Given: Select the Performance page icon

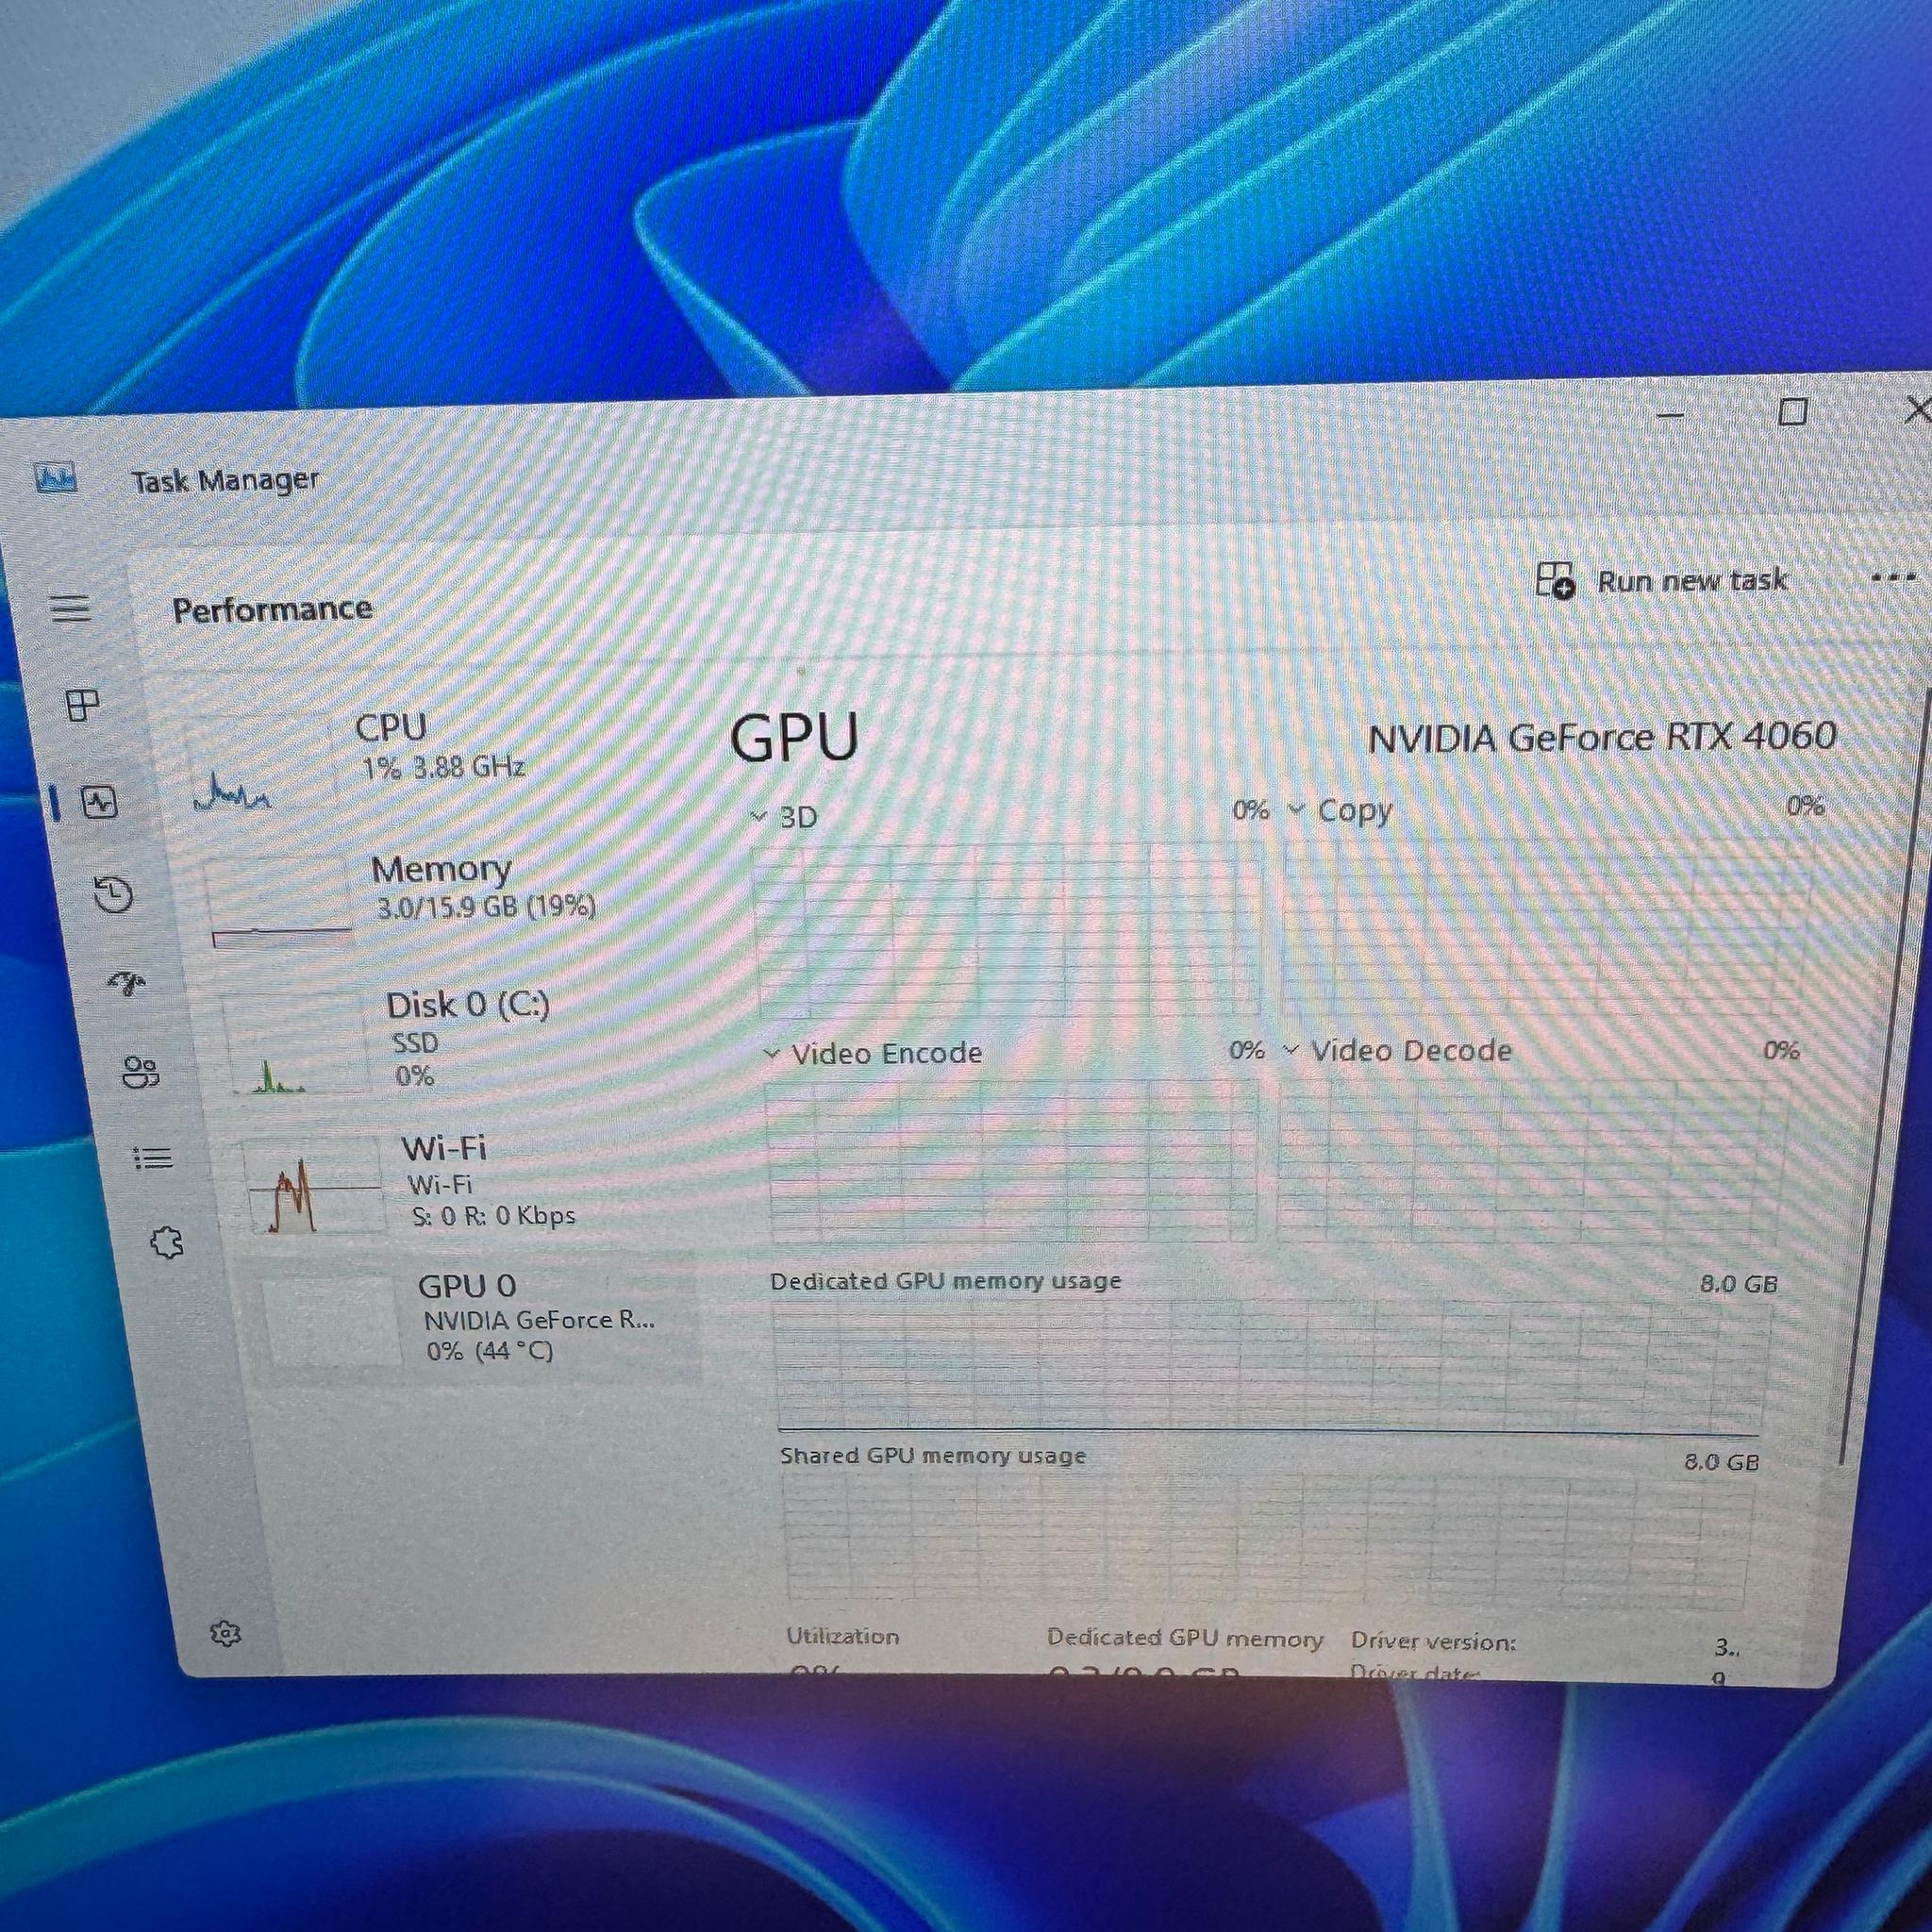Looking at the screenshot, I should (x=100, y=802).
